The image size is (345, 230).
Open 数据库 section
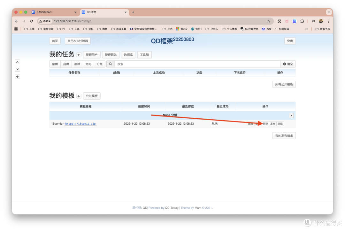pos(128,55)
